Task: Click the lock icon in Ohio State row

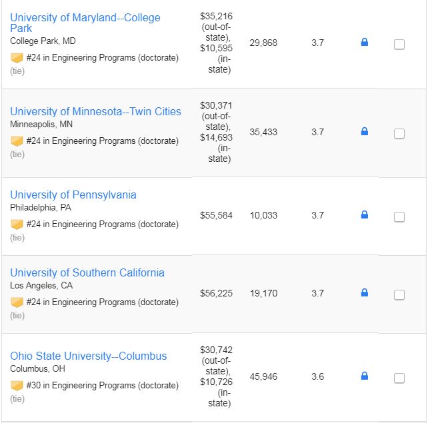Action: (x=365, y=376)
